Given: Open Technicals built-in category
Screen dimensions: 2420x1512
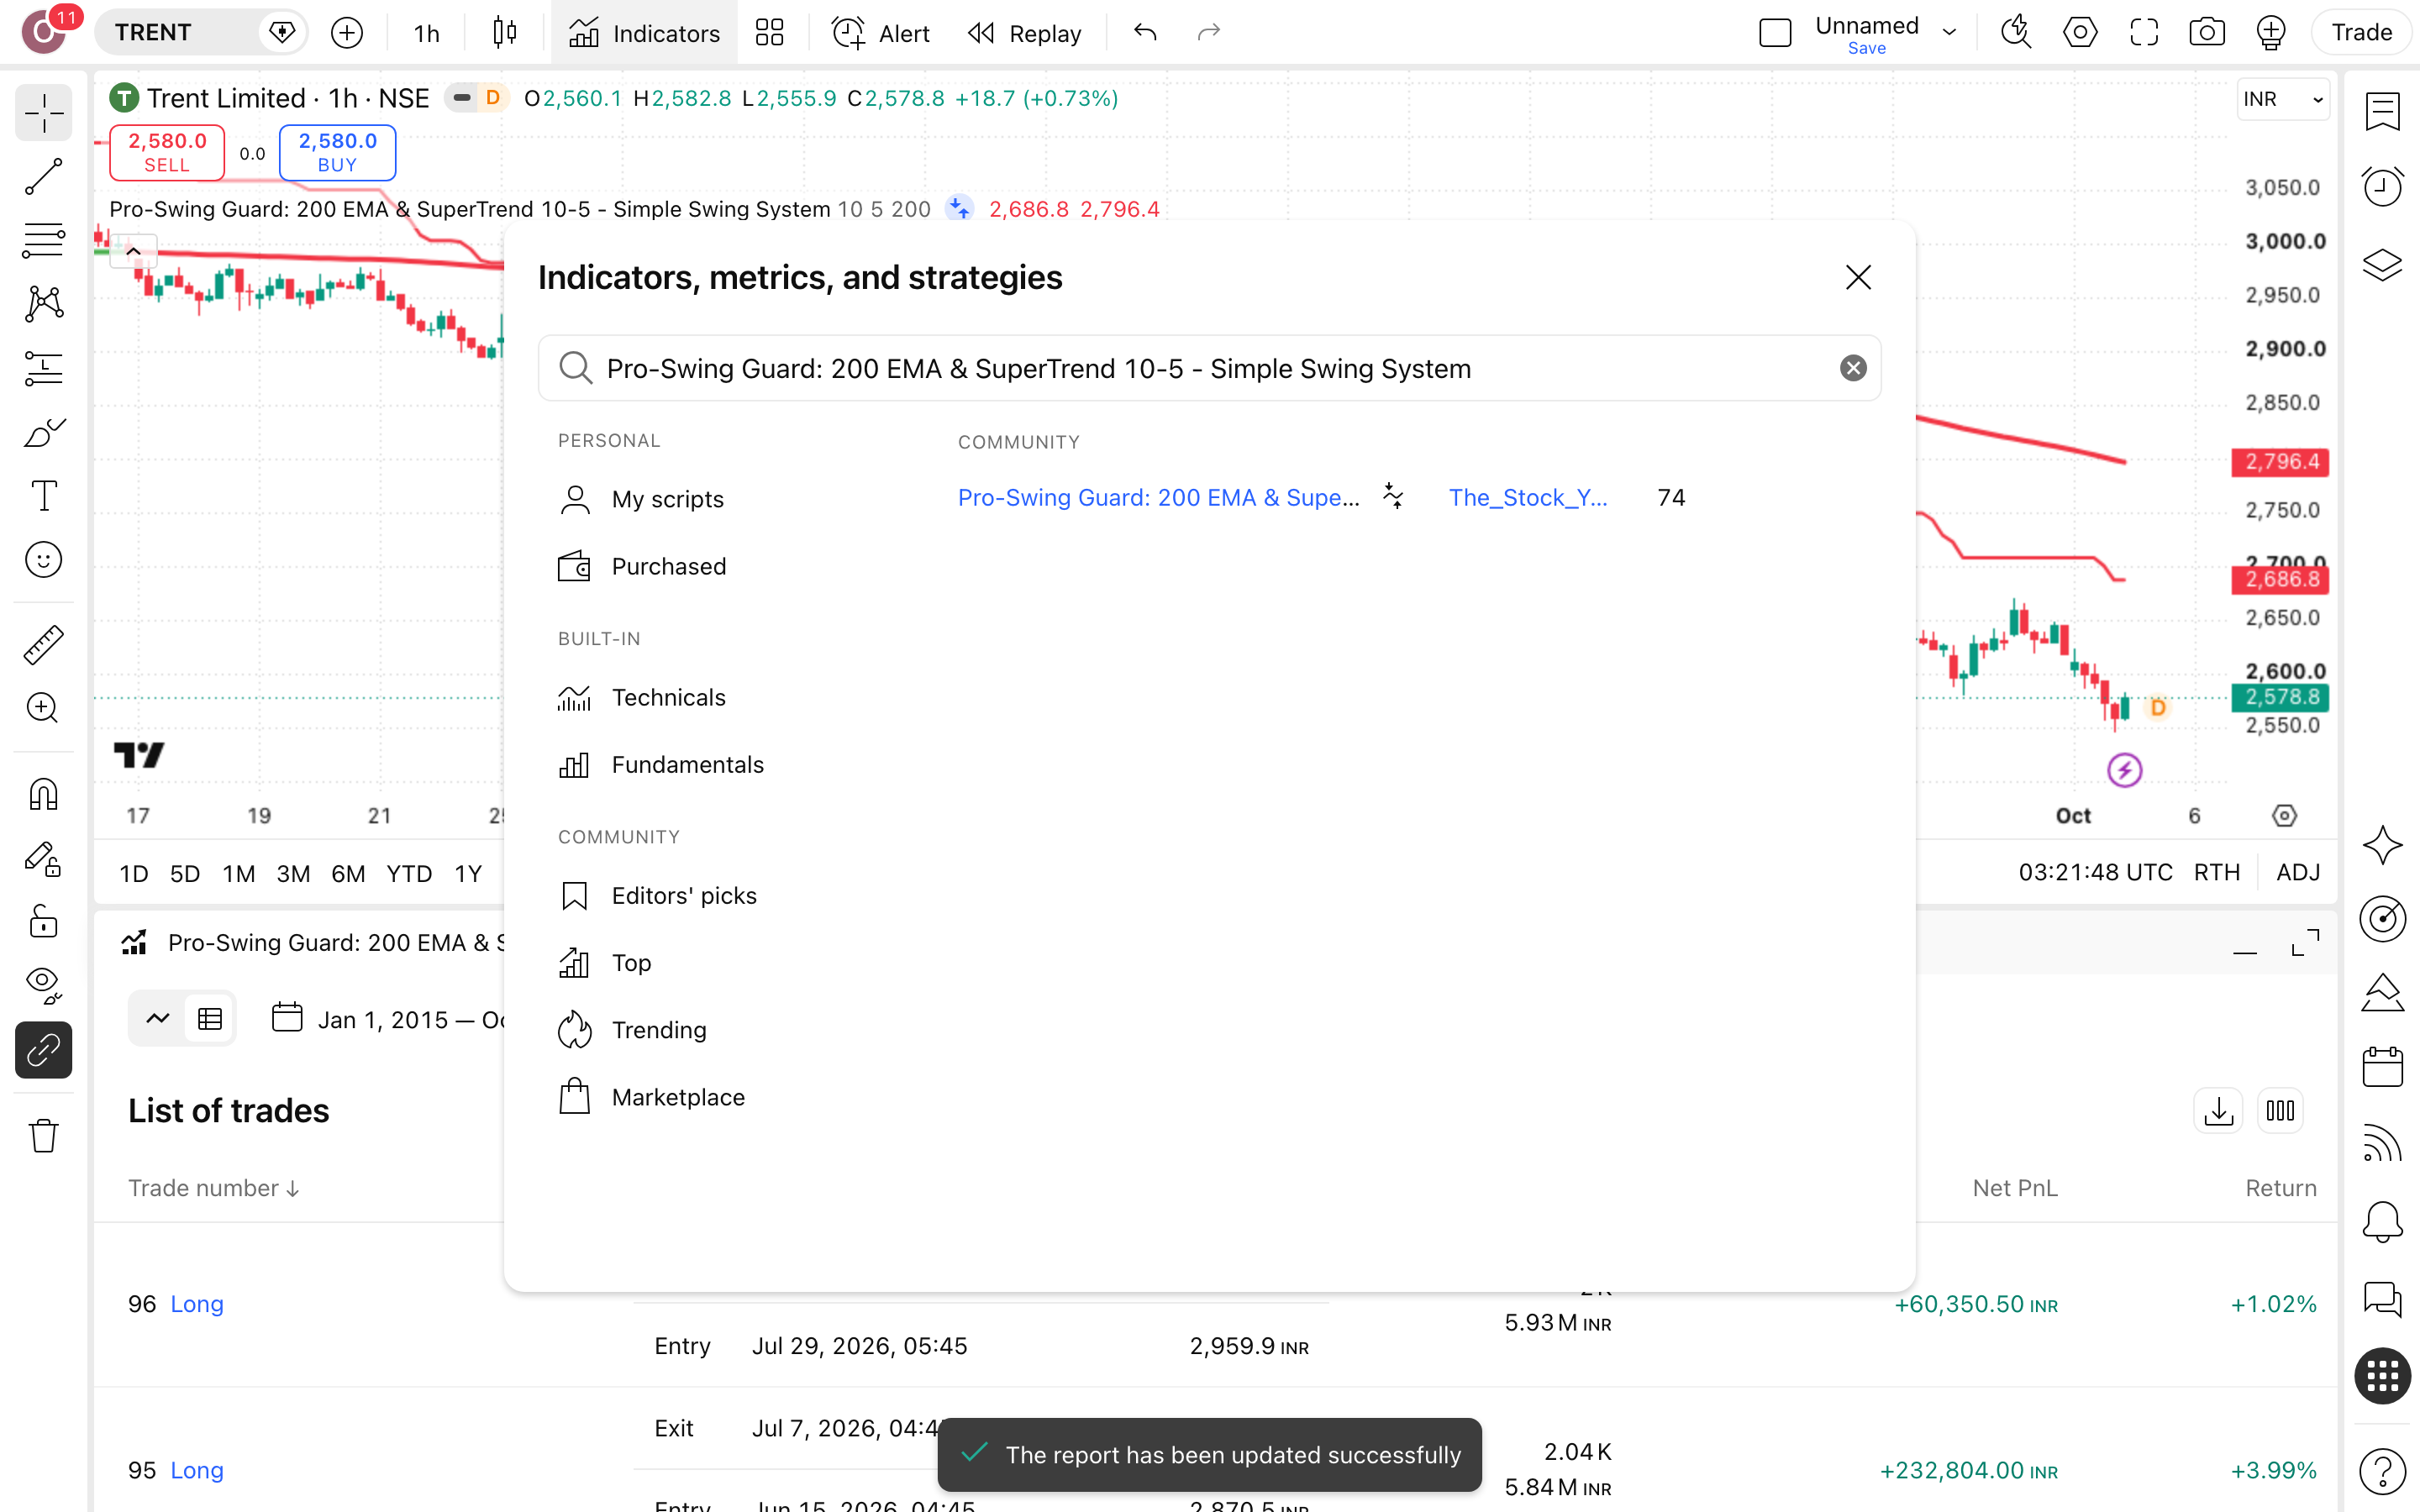Looking at the screenshot, I should point(642,697).
